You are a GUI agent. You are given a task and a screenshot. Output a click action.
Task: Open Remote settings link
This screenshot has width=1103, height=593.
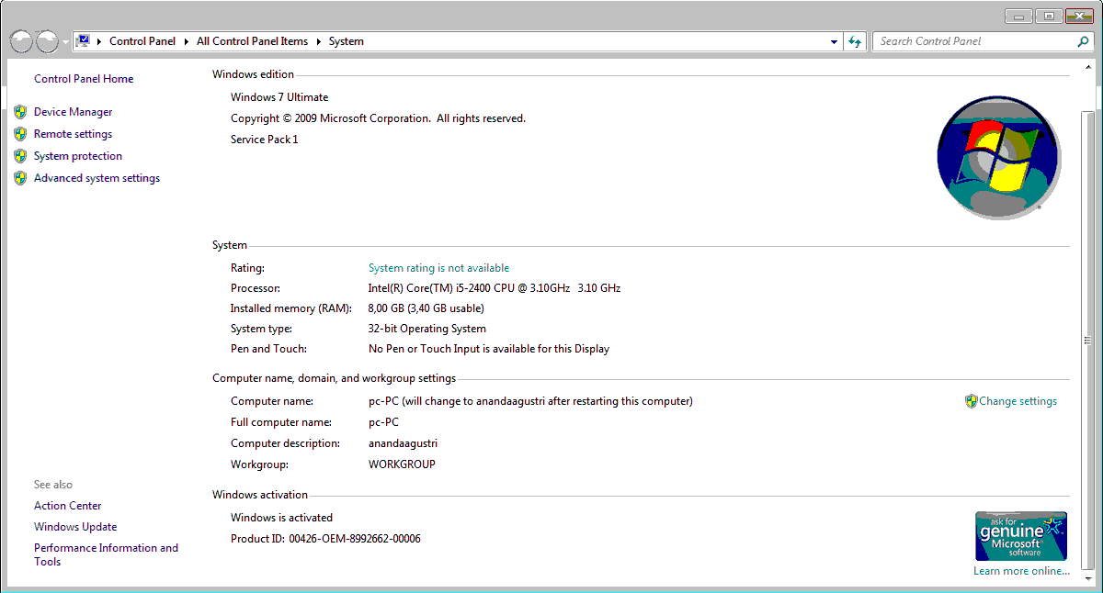pyautogui.click(x=73, y=134)
